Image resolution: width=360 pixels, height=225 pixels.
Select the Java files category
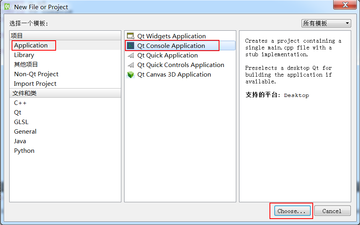65,141
